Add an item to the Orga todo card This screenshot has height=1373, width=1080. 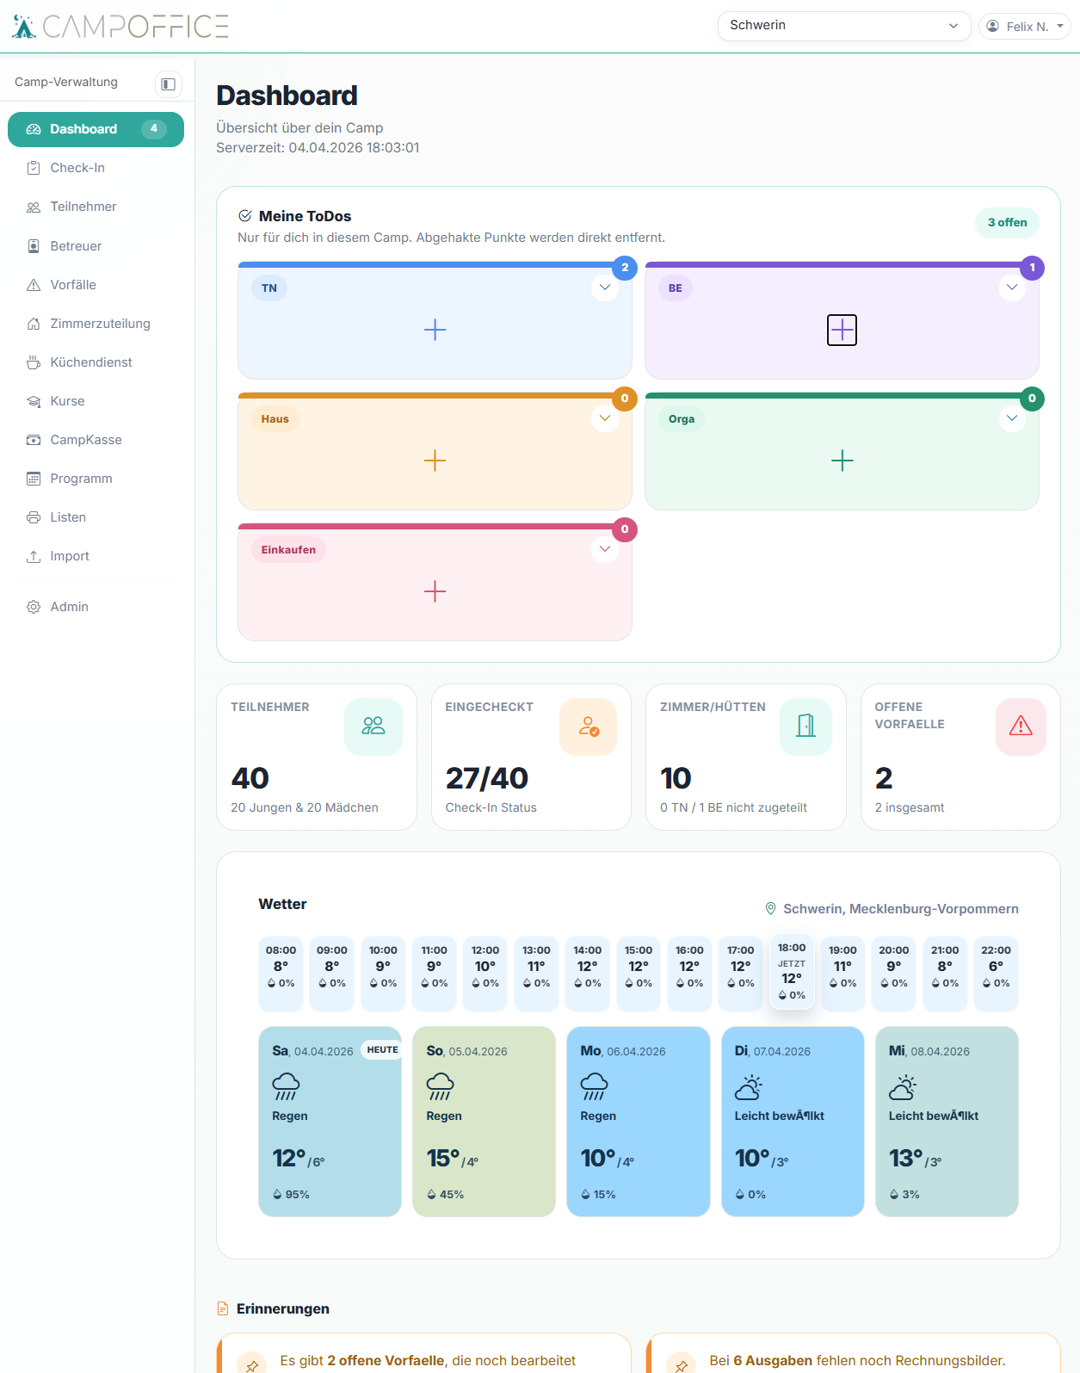842,461
